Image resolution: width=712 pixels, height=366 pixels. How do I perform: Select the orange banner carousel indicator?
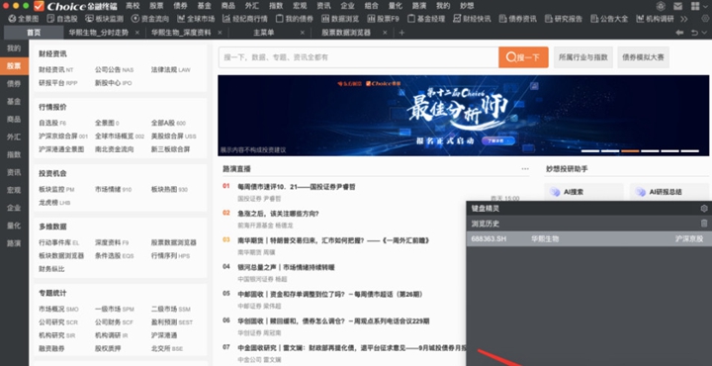pyautogui.click(x=630, y=150)
